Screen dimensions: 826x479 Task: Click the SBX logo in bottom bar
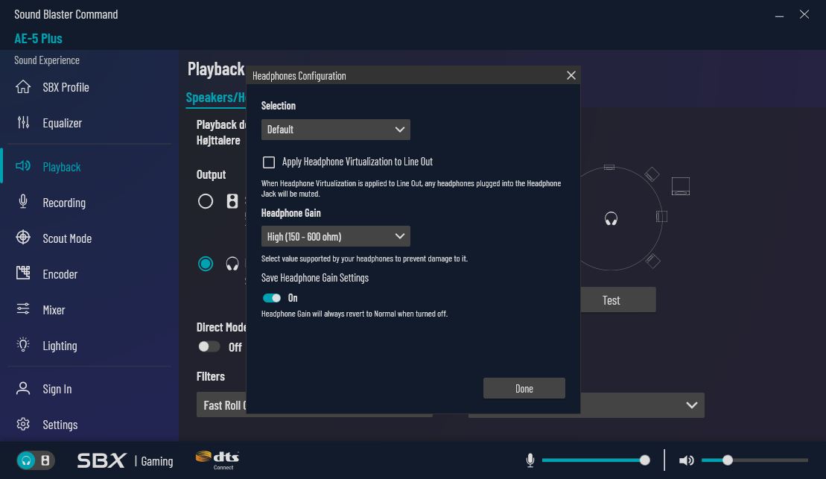[102, 460]
